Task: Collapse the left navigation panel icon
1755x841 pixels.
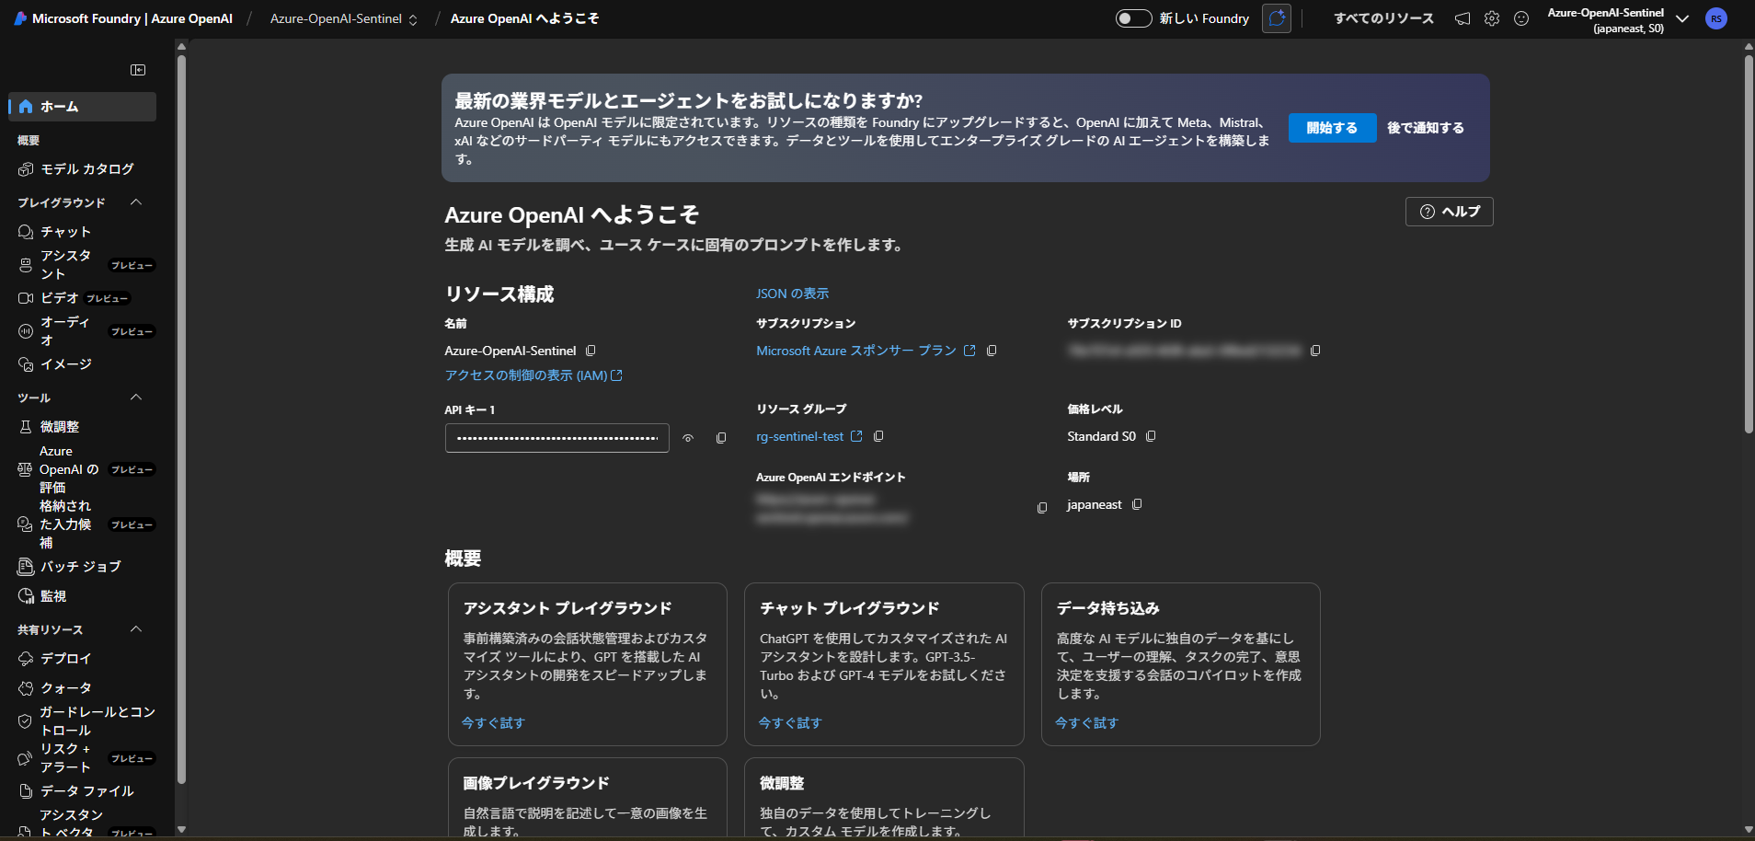Action: 138,70
